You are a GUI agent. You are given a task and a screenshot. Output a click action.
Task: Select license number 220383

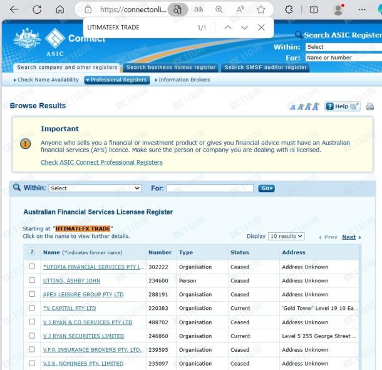[158, 308]
